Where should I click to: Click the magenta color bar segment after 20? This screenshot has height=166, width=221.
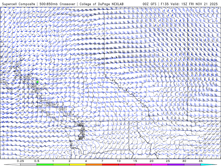click(x=160, y=165)
